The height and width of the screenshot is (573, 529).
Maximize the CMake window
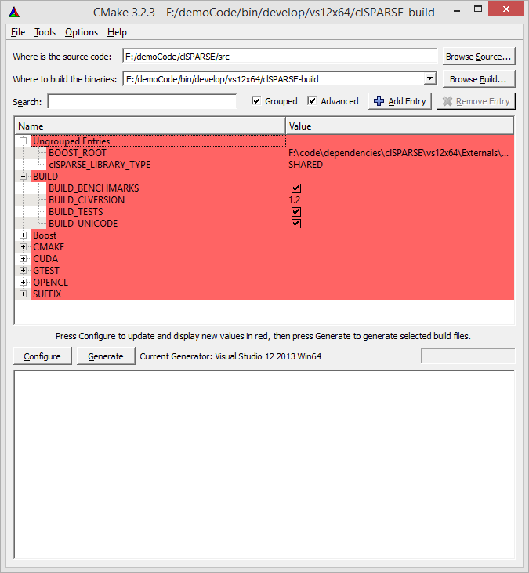478,9
